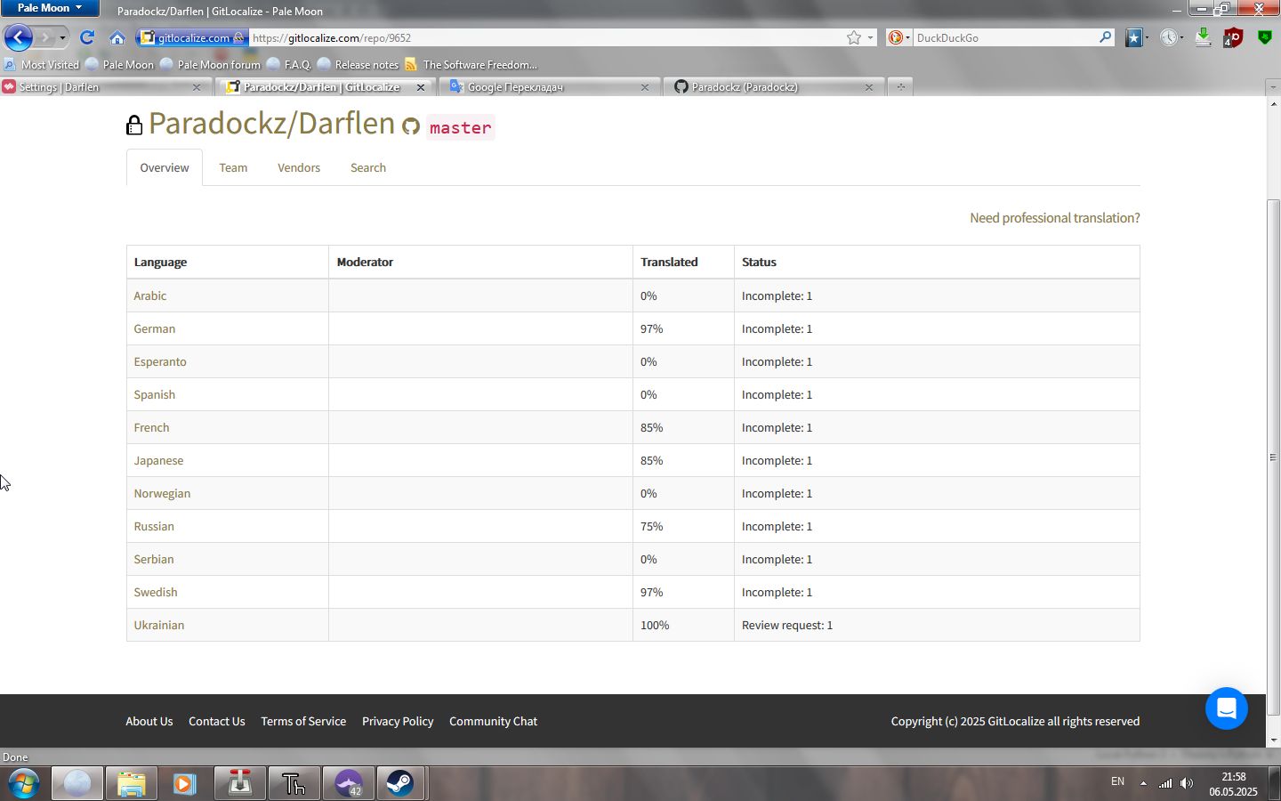Switch to the Google Перекладач tab
This screenshot has width=1281, height=801.
tap(549, 86)
